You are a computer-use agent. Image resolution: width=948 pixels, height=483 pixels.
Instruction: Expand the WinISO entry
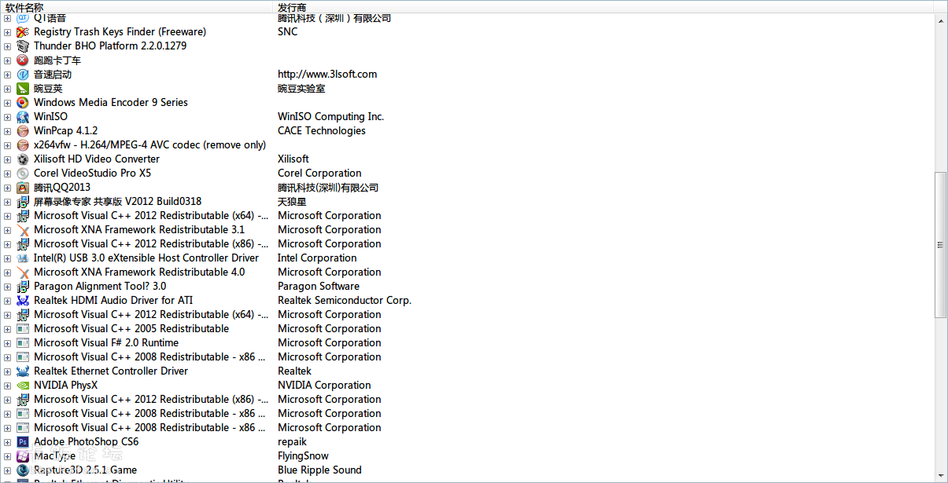point(8,117)
